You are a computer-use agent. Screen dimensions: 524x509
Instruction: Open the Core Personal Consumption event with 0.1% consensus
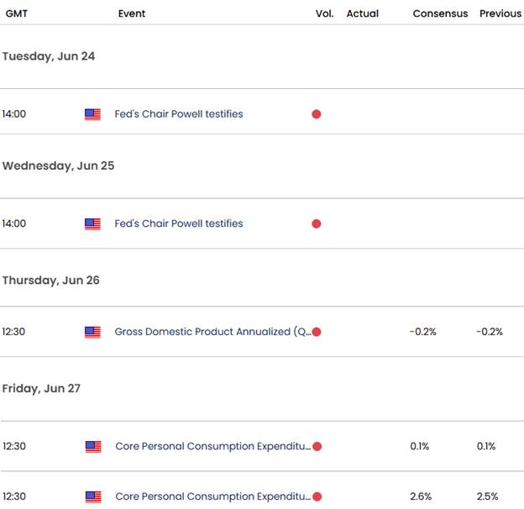tap(212, 446)
